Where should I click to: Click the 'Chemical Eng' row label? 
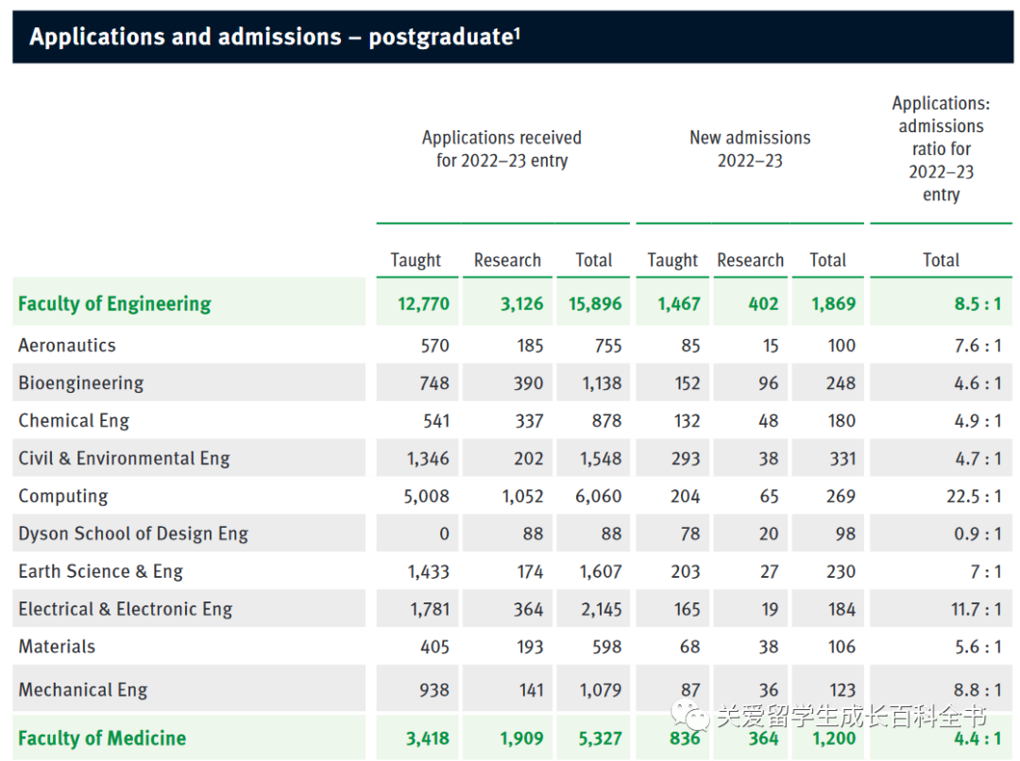point(74,421)
